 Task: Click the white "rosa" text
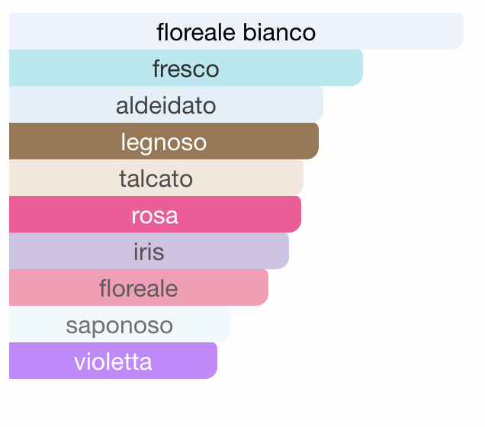[x=155, y=216]
